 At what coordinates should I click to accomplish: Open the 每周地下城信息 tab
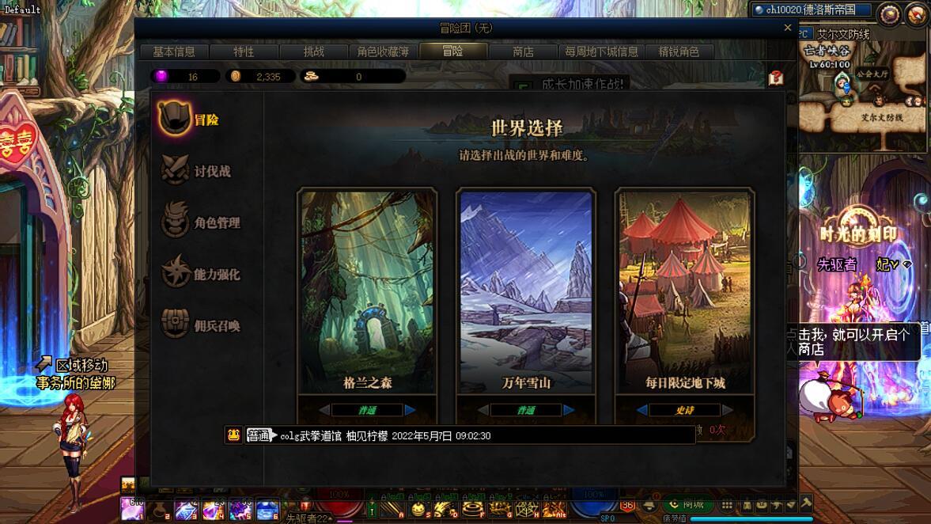[x=601, y=51]
